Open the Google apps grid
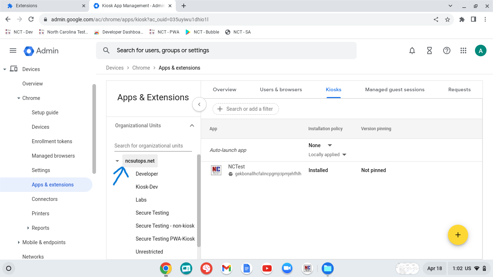Screen dimensions: 493x277 (x=463, y=51)
